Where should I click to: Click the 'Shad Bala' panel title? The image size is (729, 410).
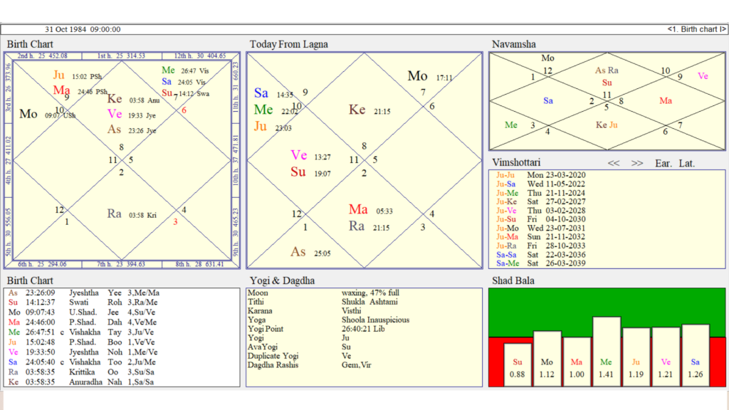click(x=513, y=280)
